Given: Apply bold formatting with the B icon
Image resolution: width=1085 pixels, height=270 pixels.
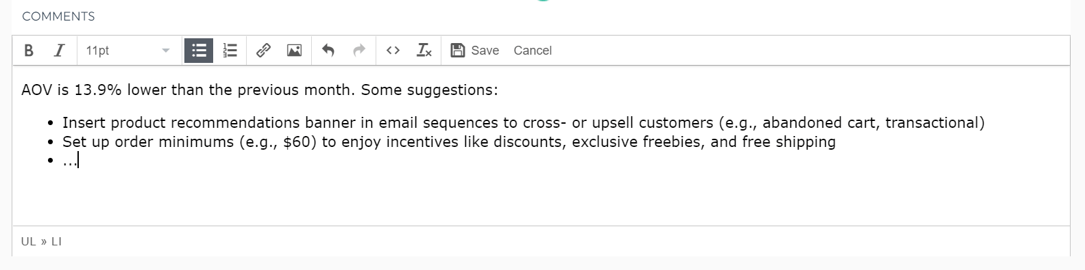Looking at the screenshot, I should coord(29,51).
